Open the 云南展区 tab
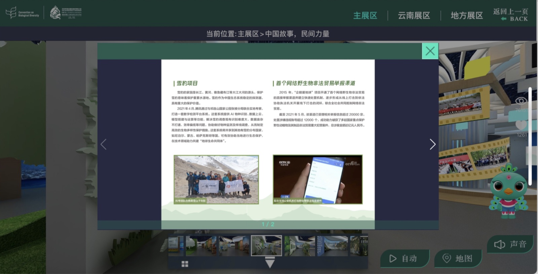 click(x=414, y=15)
